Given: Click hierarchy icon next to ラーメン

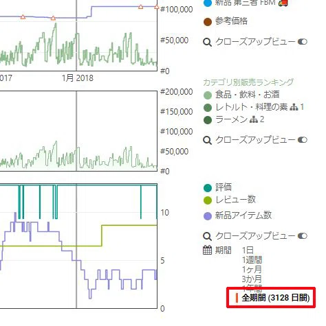Looking at the screenshot, I should [x=254, y=119].
